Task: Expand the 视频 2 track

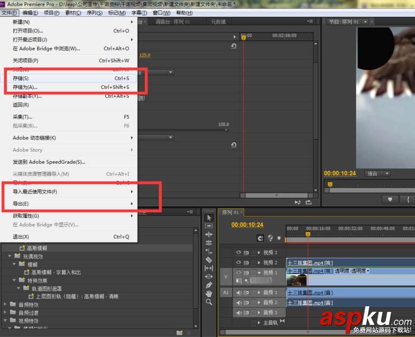Action: 259,263
